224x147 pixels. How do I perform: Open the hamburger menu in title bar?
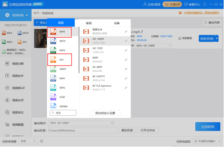pos(205,4)
